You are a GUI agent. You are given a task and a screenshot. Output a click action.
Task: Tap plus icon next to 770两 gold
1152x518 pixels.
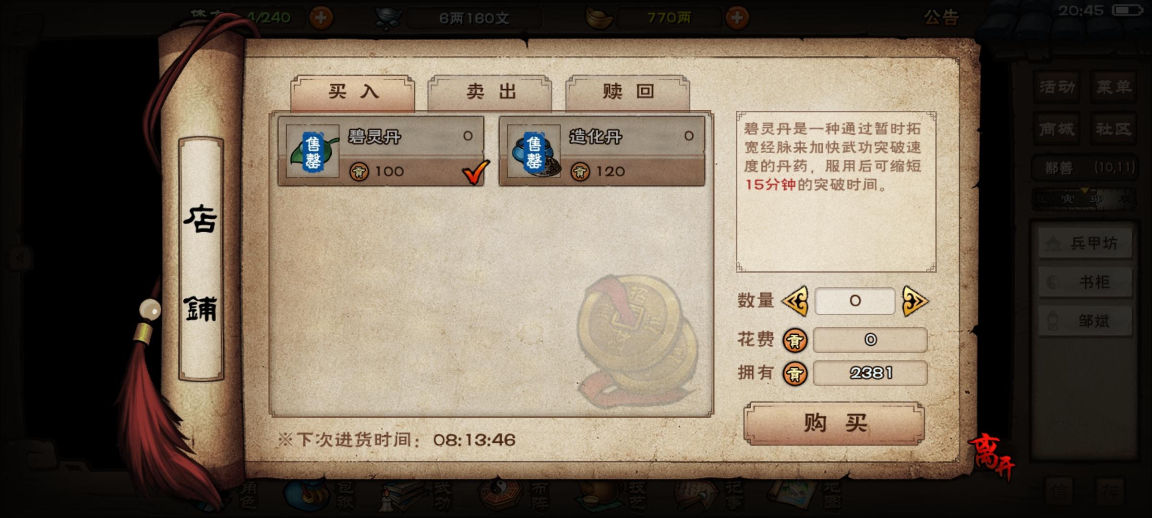pos(737,18)
